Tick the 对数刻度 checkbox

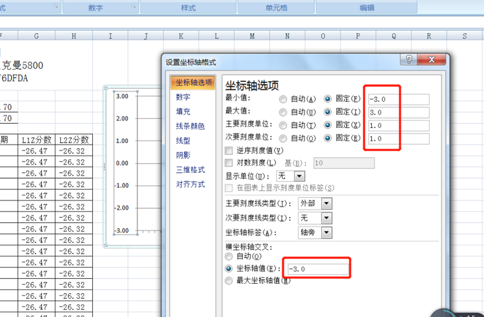[x=229, y=163]
